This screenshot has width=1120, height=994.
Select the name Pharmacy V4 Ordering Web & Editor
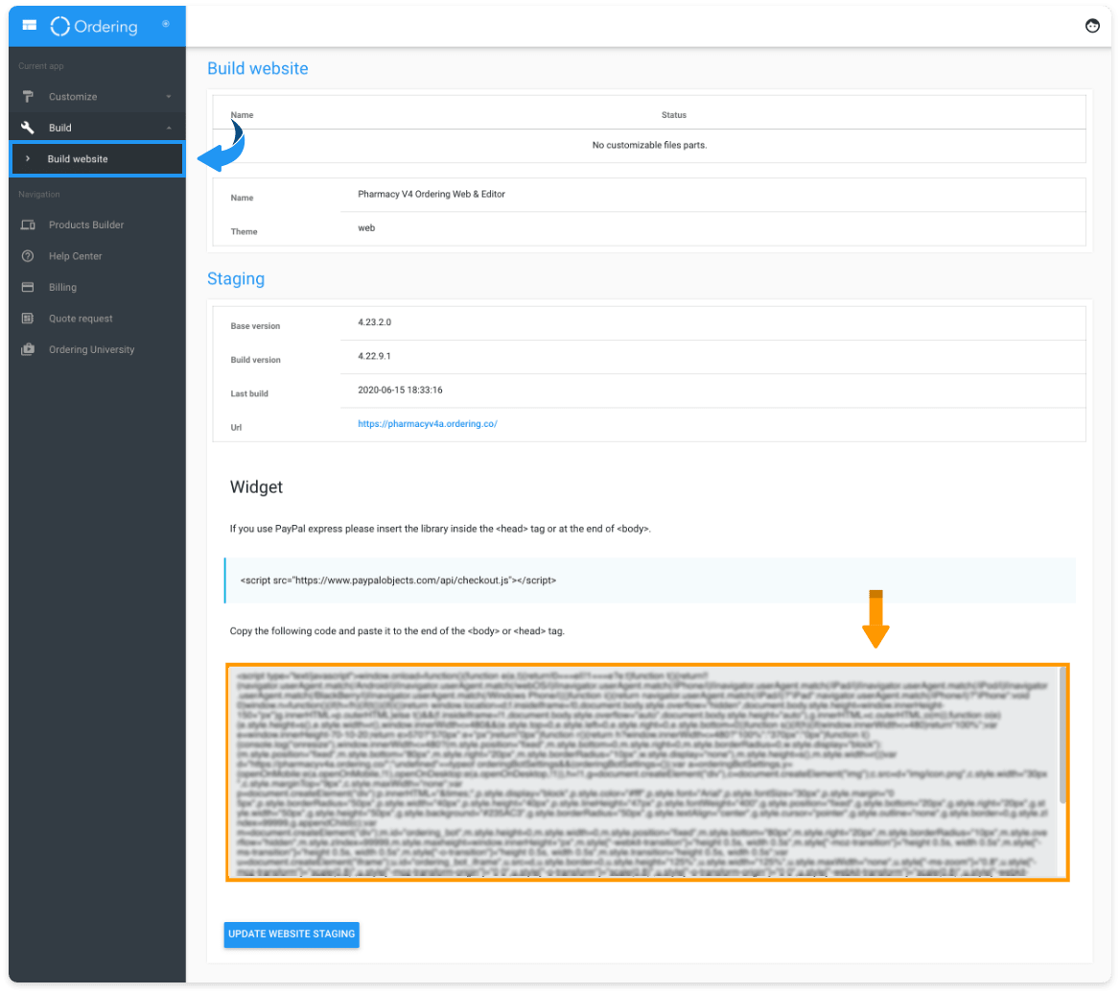(432, 195)
